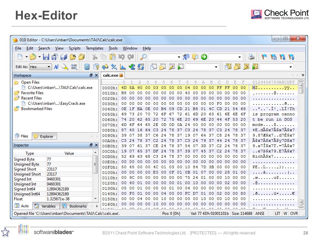Click the Inspector panel scrollbar thumb
The height and width of the screenshot is (238, 318).
[95, 164]
